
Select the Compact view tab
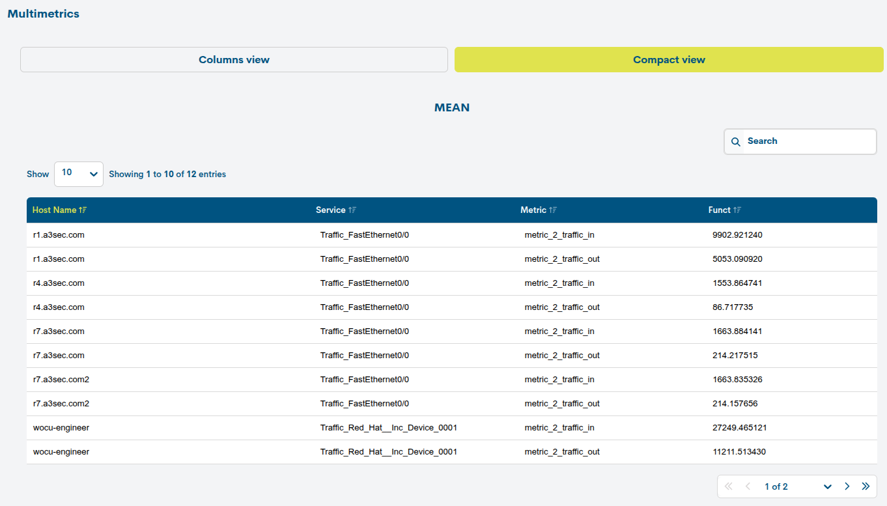click(x=669, y=60)
